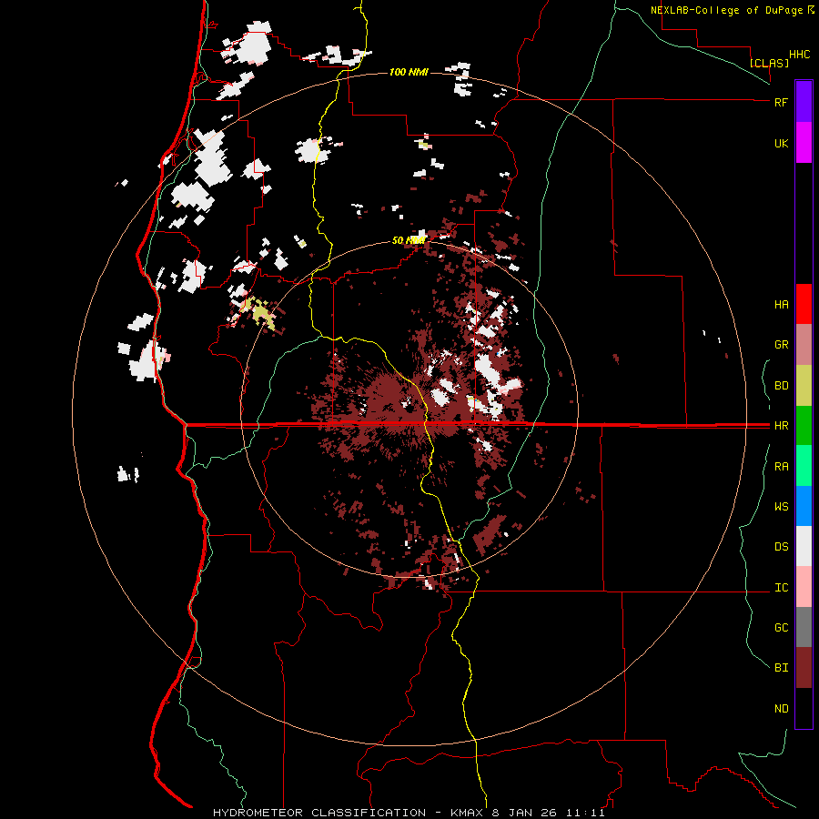
Task: Click the GC gray legend color block
Action: pyautogui.click(x=804, y=627)
